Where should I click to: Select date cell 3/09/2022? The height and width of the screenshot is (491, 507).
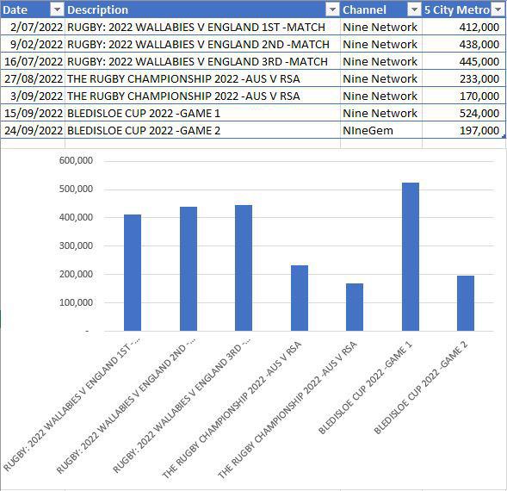pyautogui.click(x=33, y=96)
